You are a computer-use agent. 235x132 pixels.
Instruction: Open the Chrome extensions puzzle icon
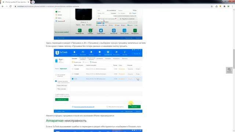(x=224, y=7)
